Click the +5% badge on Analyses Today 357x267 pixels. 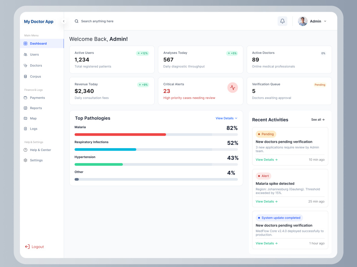pos(232,53)
